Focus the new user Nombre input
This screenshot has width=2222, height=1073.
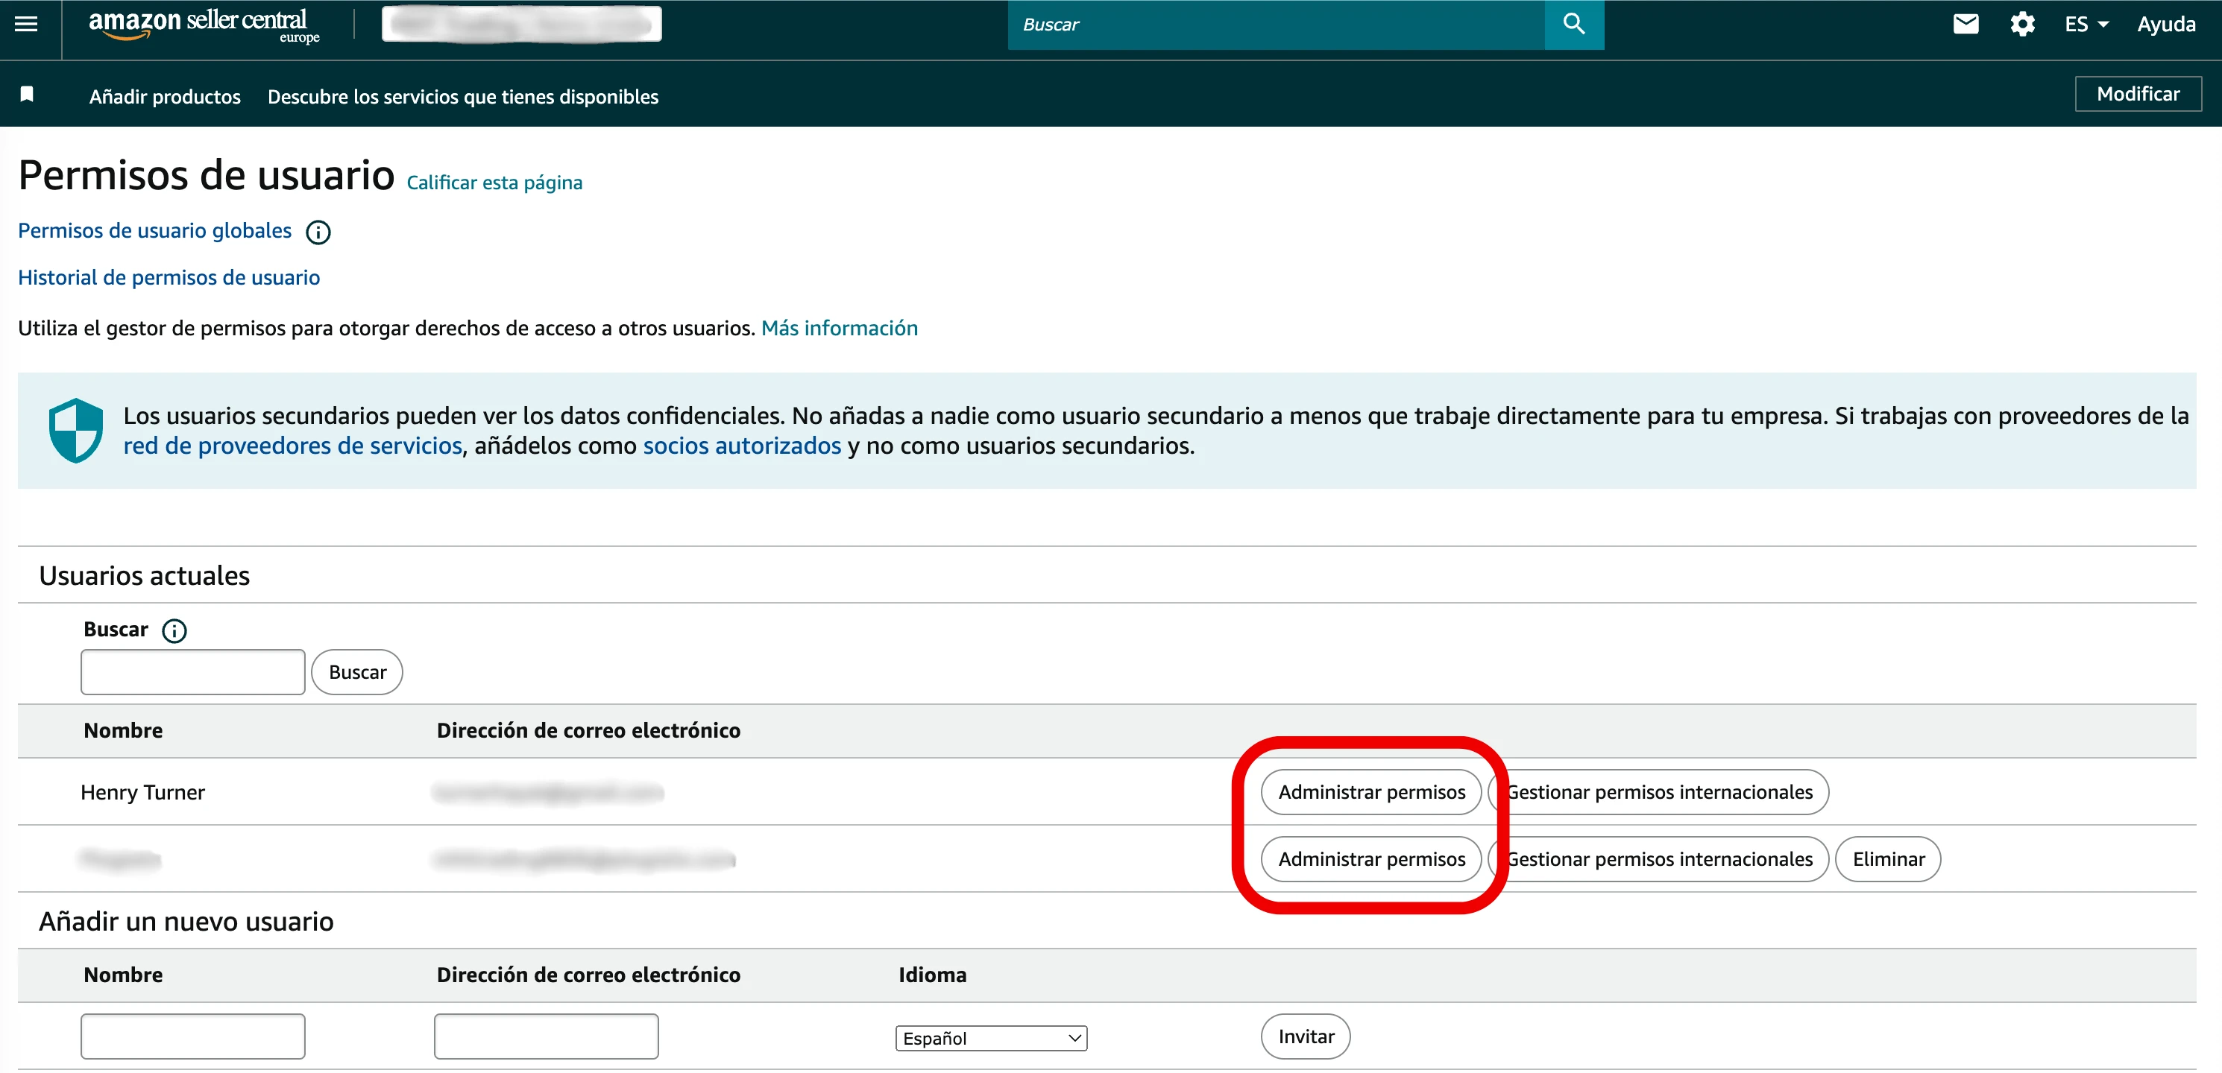[193, 1036]
